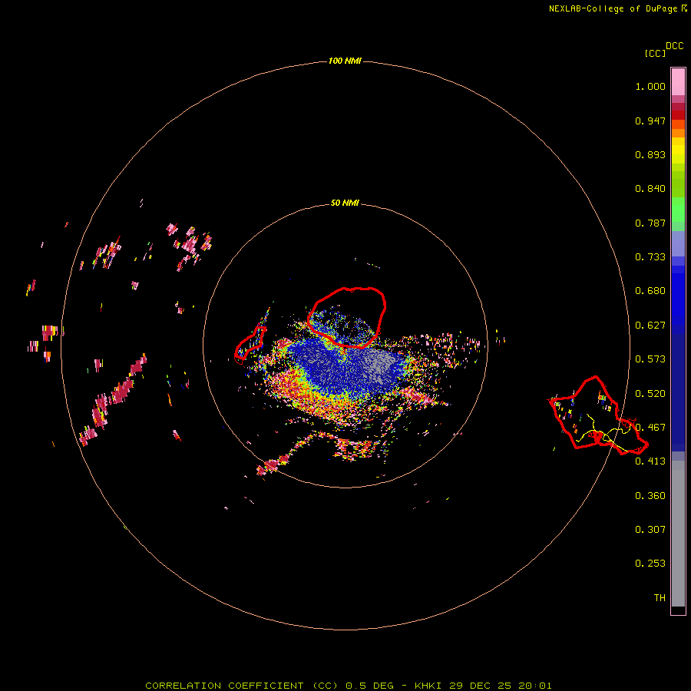Click the CORRELATION COEFFICIENT (CC) footer text

coord(243,686)
